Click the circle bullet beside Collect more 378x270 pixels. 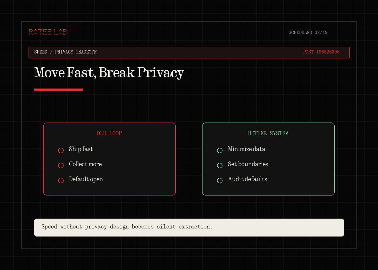pyautogui.click(x=61, y=165)
